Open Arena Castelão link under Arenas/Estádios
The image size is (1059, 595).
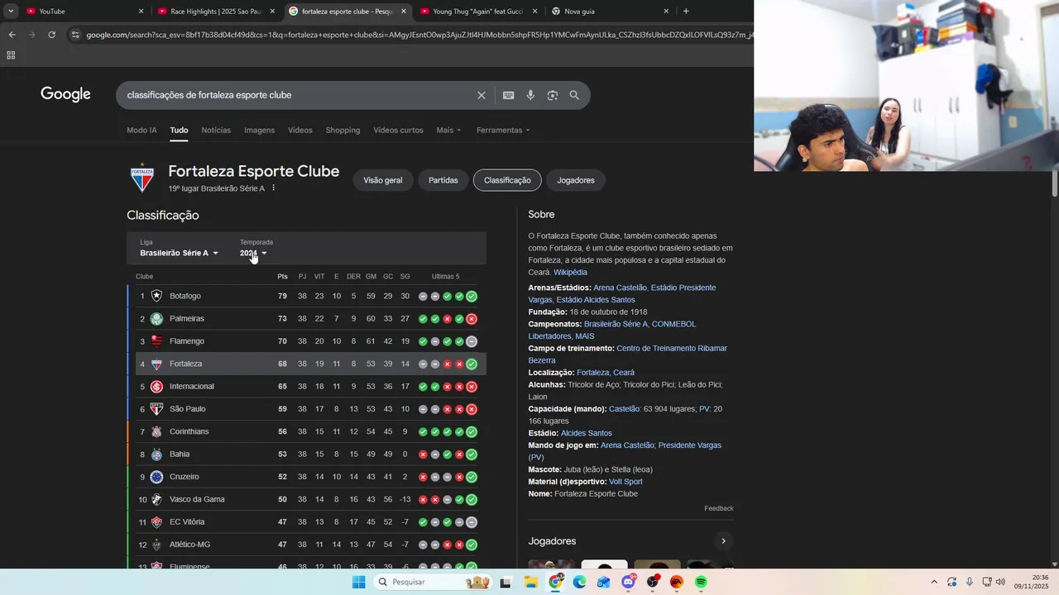[619, 288]
